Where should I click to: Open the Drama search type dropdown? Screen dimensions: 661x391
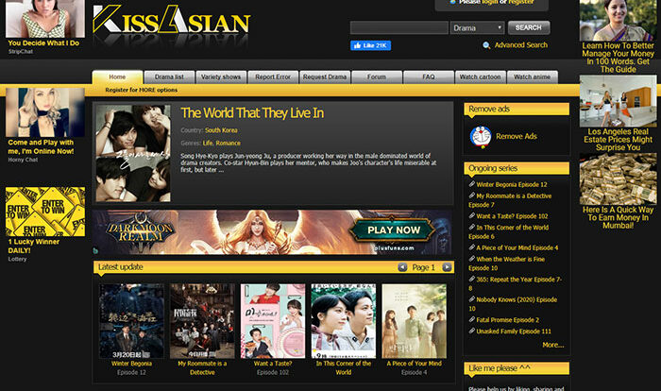(476, 28)
